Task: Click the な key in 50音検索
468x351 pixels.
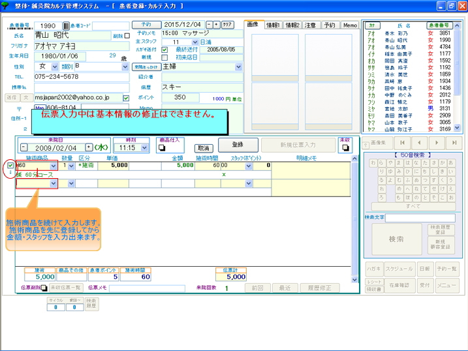Action: pyautogui.click(x=416, y=163)
